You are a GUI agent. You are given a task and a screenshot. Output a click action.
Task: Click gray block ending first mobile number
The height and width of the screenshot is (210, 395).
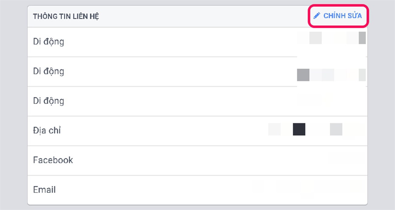pyautogui.click(x=362, y=38)
